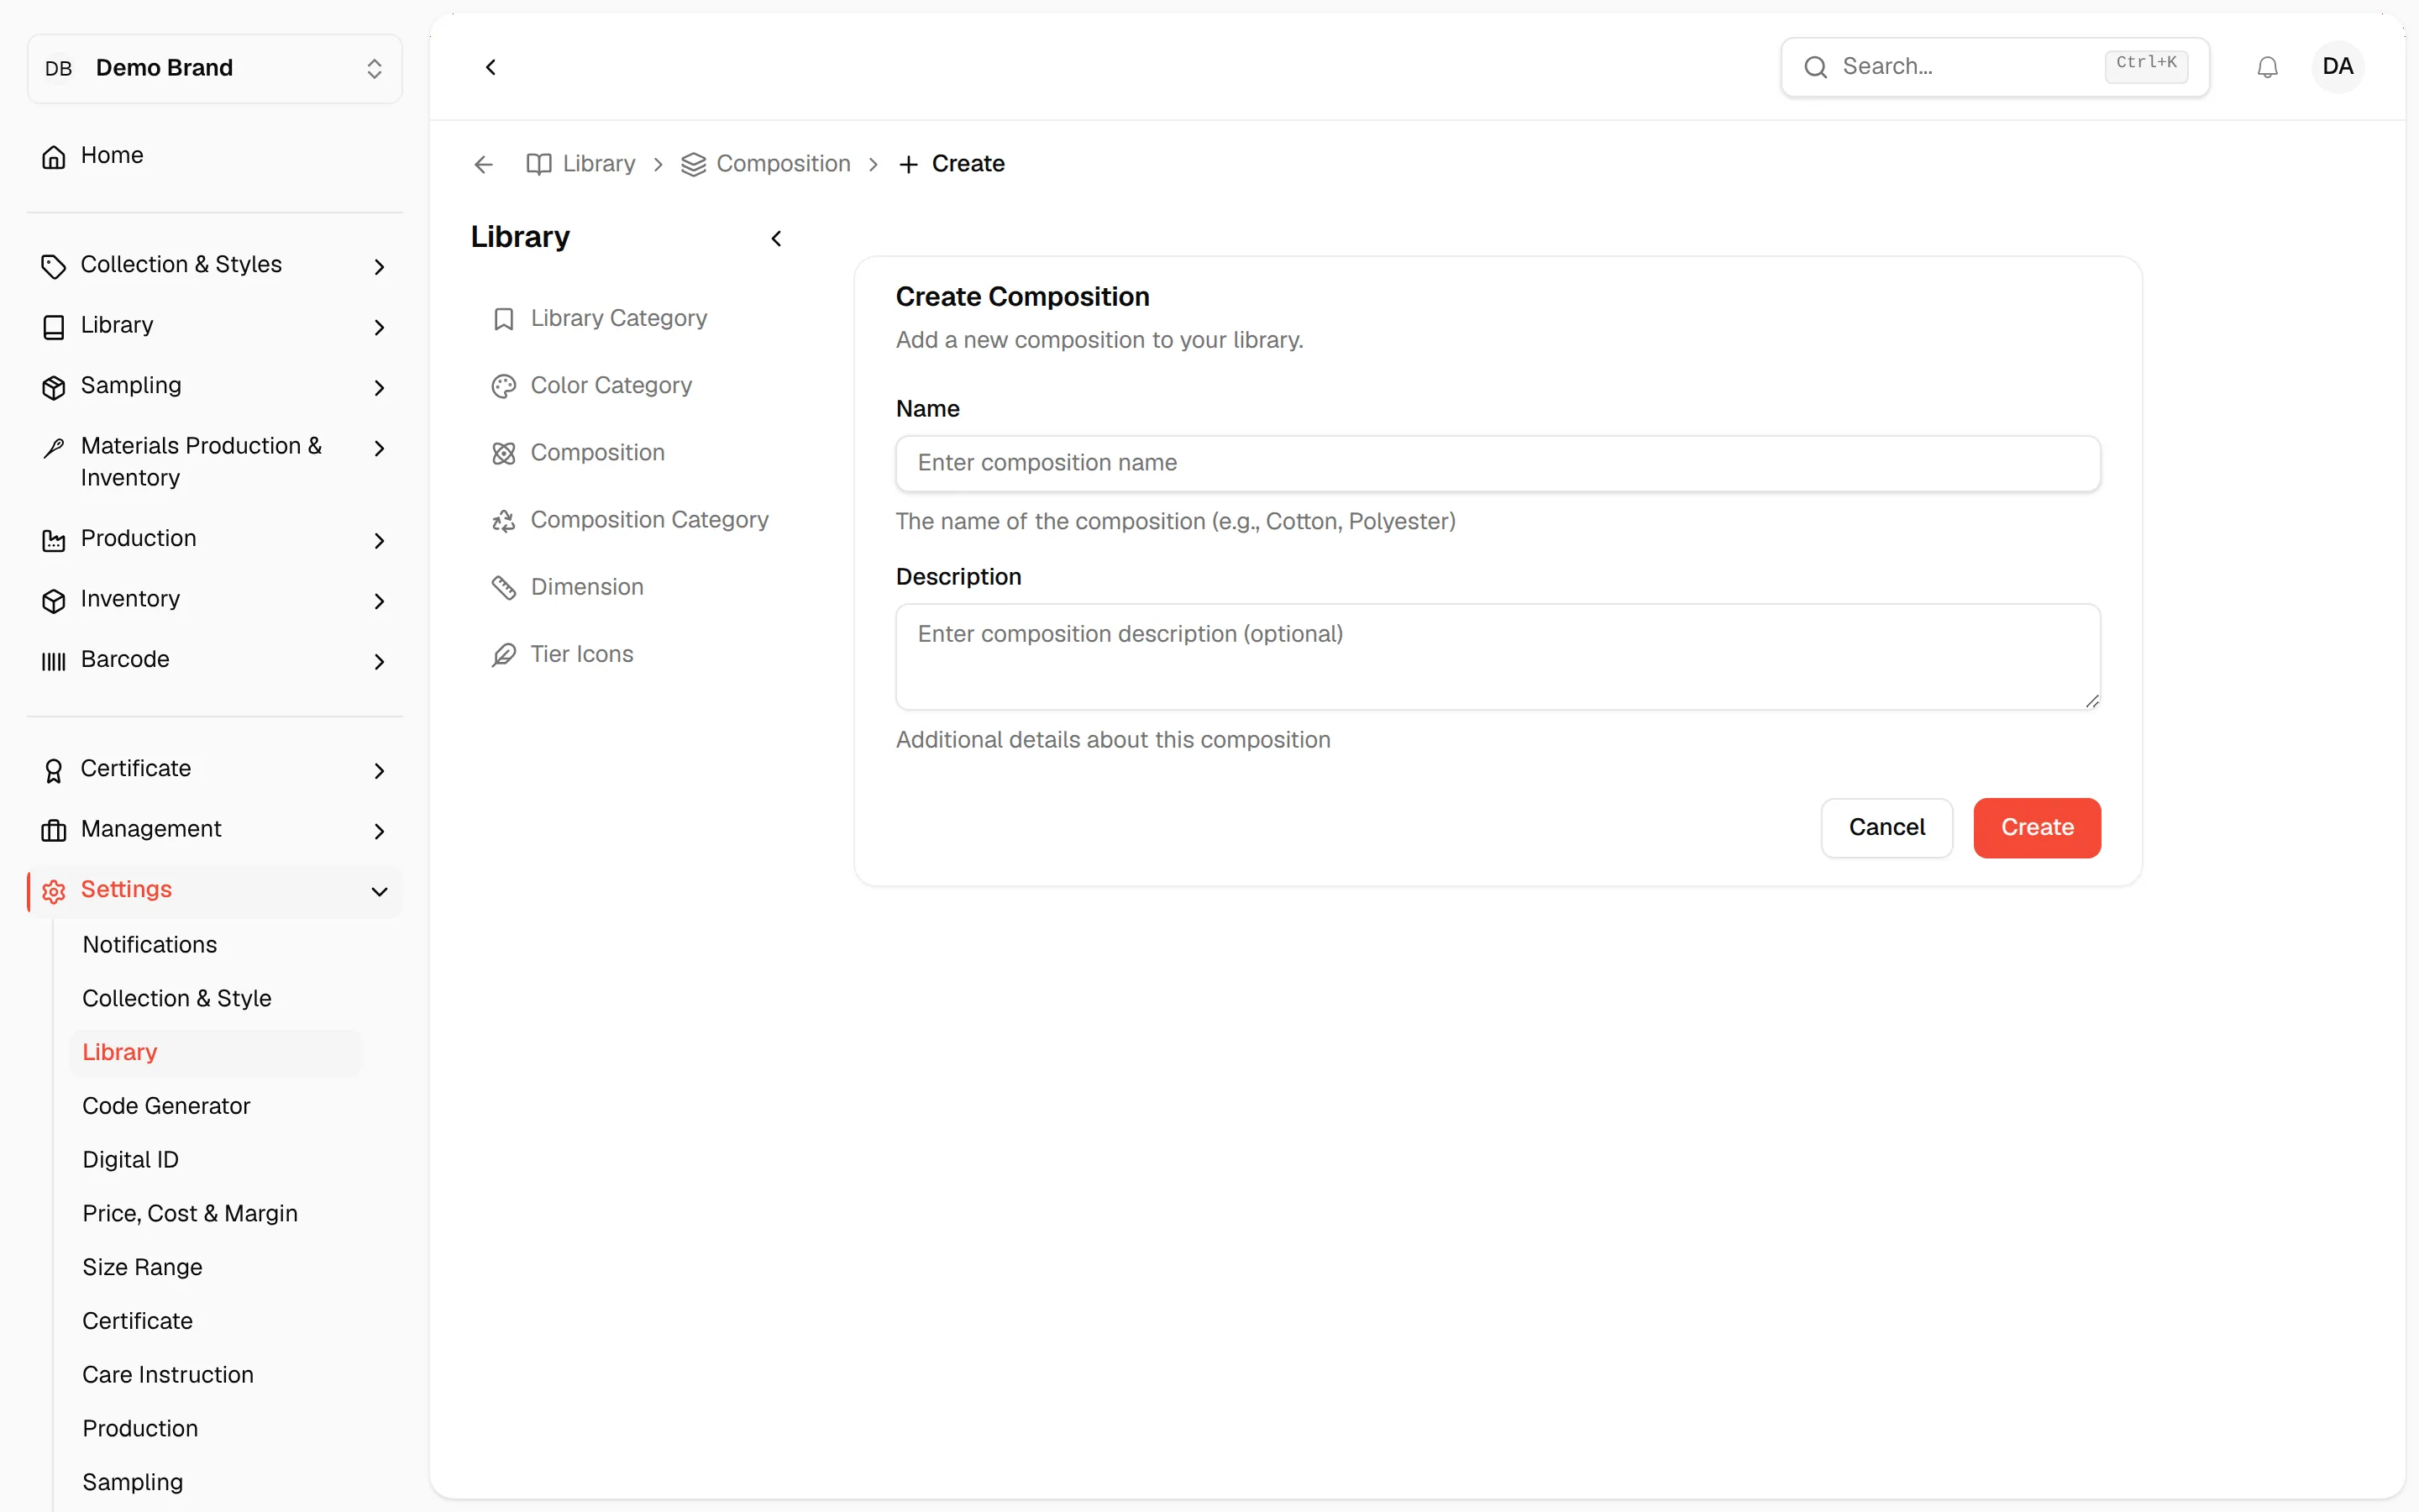Click the red Create button

2036,827
